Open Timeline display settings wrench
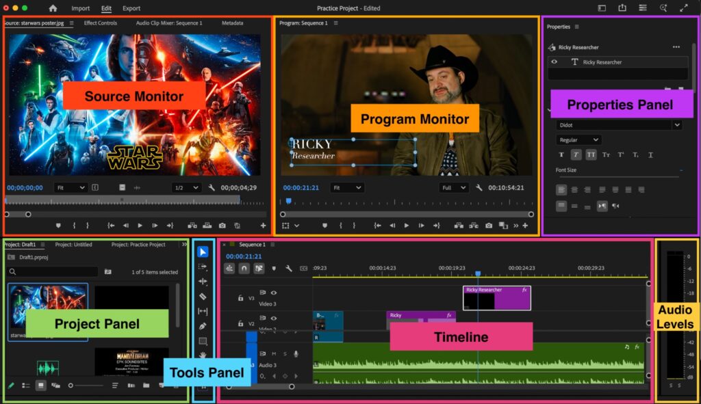Viewport: 701px width, 404px height. [289, 268]
